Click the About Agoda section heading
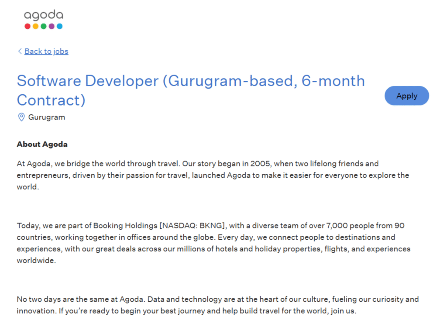This screenshot has width=447, height=327. tap(42, 144)
